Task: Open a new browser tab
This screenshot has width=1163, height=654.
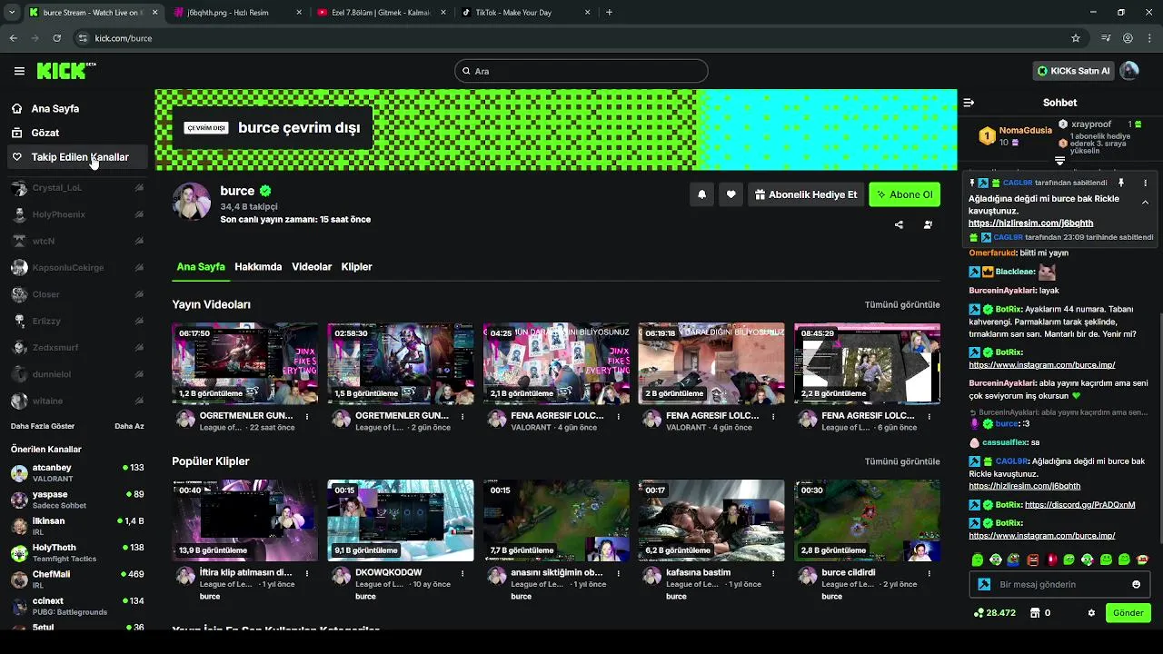Action: click(609, 13)
